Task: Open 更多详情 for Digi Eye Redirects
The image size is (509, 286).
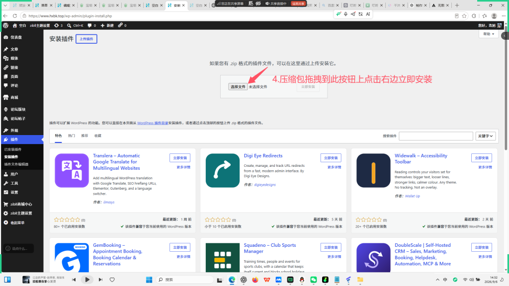Action: tap(335, 167)
